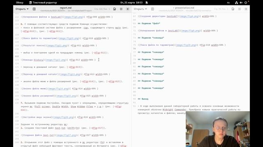Click the word history in report.md line 123

point(38,60)
